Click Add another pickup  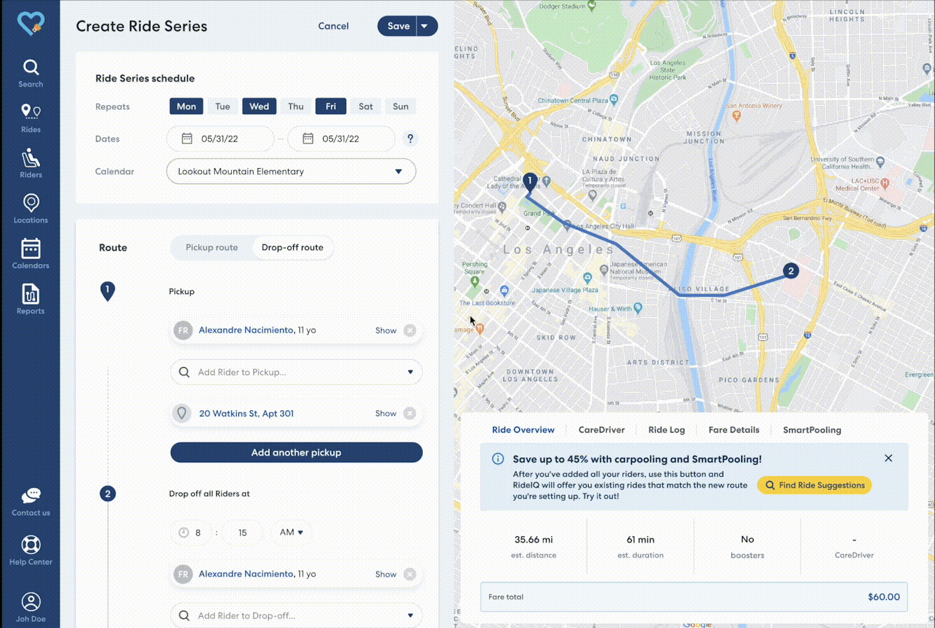(297, 453)
